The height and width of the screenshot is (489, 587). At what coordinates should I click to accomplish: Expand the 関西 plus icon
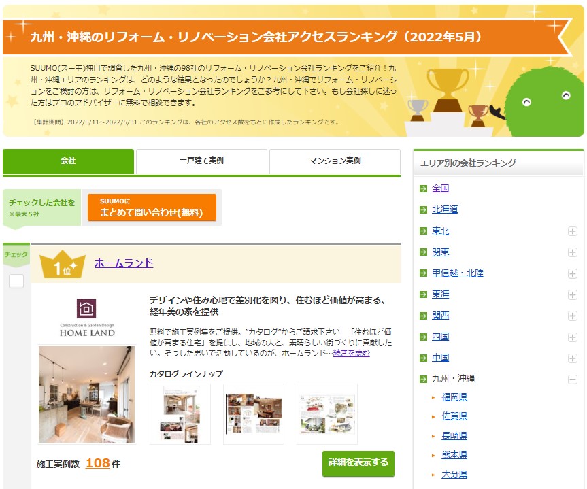(x=573, y=316)
